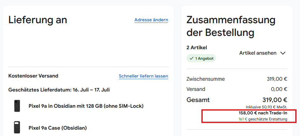The height and width of the screenshot is (136, 300).
Task: Click the Lieferung an heading
Action: 38,20
